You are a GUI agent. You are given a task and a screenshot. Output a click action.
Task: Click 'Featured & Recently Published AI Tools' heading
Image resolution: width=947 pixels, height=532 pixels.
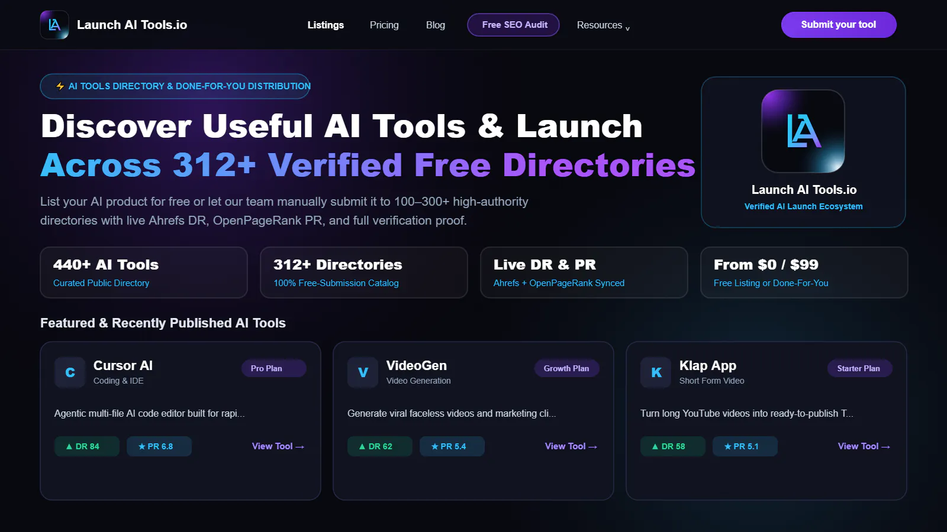163,323
